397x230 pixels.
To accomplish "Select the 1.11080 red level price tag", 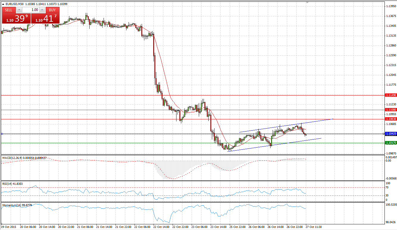I will click(391, 109).
